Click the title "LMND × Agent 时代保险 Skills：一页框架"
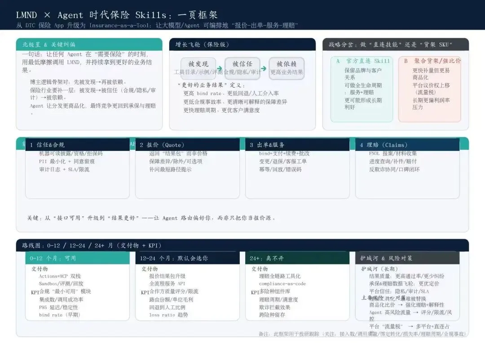Image resolution: width=485 pixels, height=343 pixels. 117,15
